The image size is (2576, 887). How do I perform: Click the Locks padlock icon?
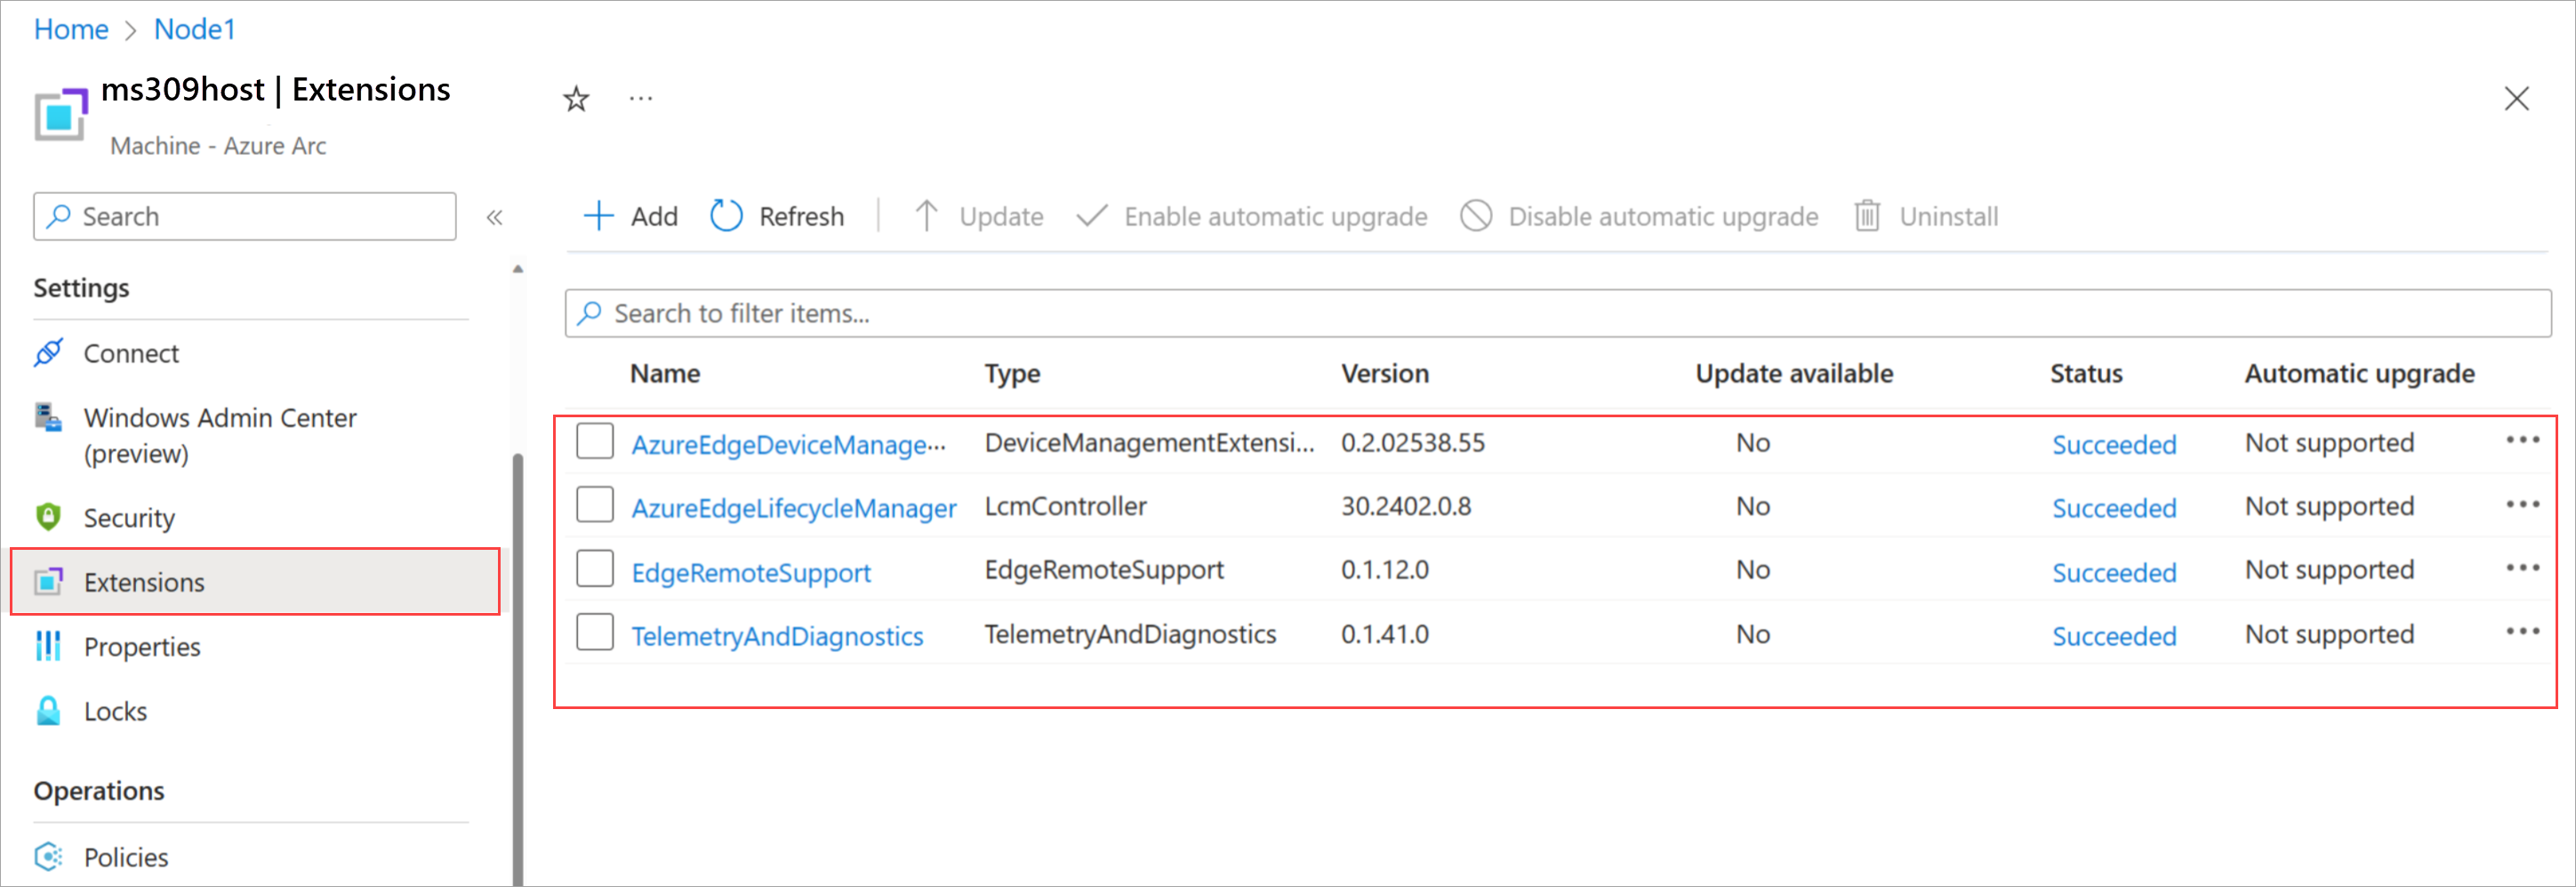(x=48, y=710)
